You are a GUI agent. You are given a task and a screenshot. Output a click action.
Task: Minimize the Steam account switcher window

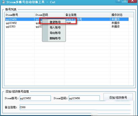click(x=119, y=1)
